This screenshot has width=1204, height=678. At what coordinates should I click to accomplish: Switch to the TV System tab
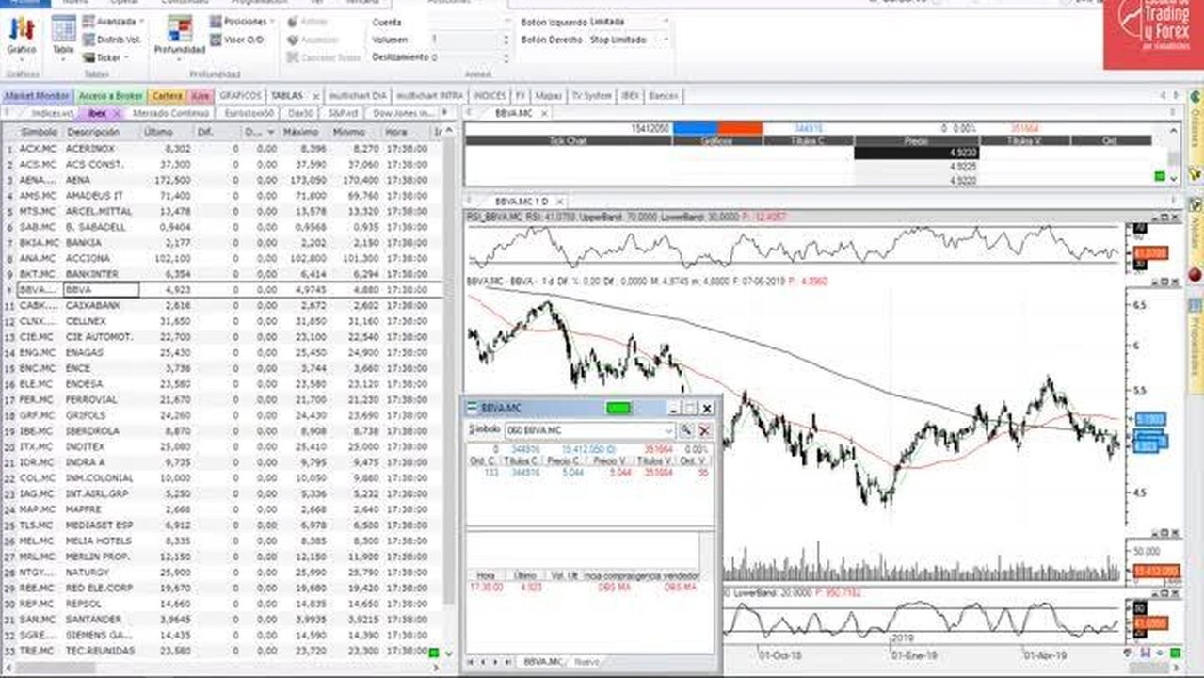tap(591, 96)
